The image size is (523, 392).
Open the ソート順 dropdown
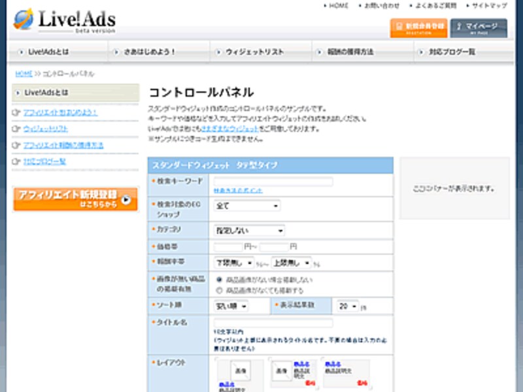click(231, 306)
